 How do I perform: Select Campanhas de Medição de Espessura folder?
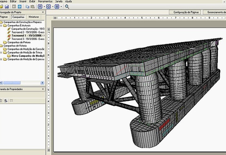pos(26,59)
